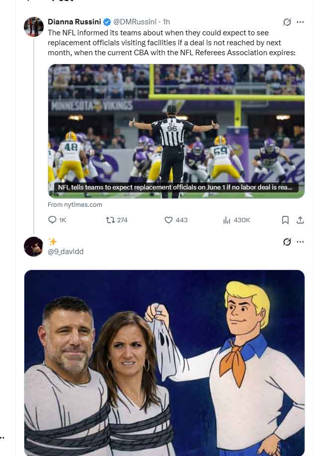Visit the nytimes.com source link
This screenshot has height=456, width=315.
pyautogui.click(x=75, y=204)
